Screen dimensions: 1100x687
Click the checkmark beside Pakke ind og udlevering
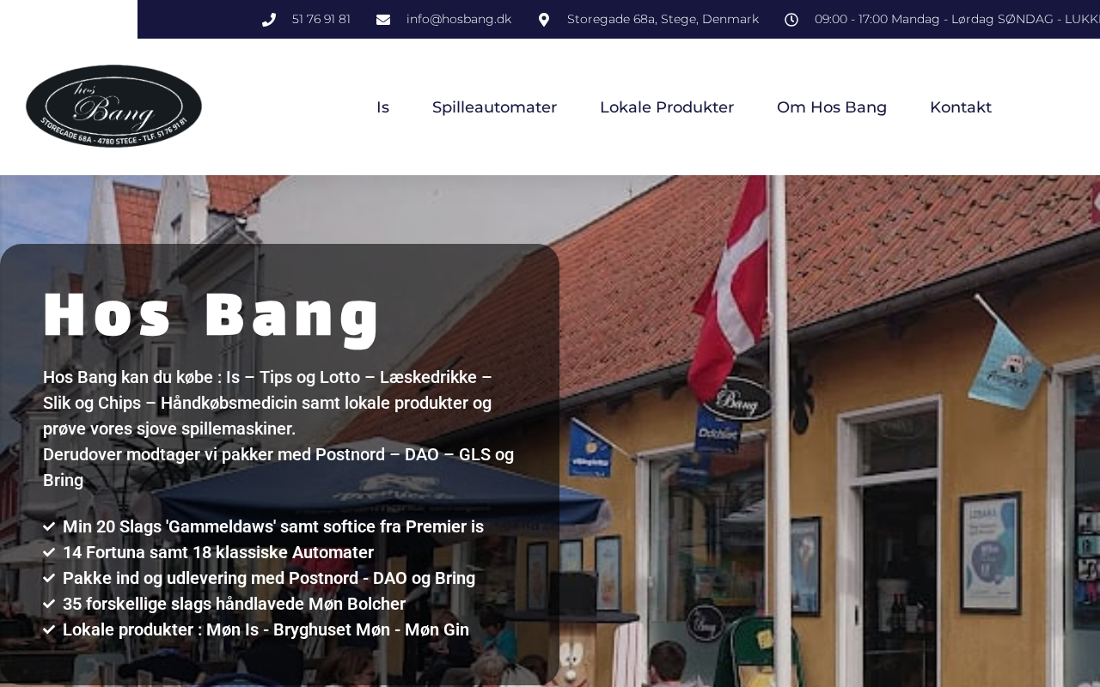[x=49, y=578]
